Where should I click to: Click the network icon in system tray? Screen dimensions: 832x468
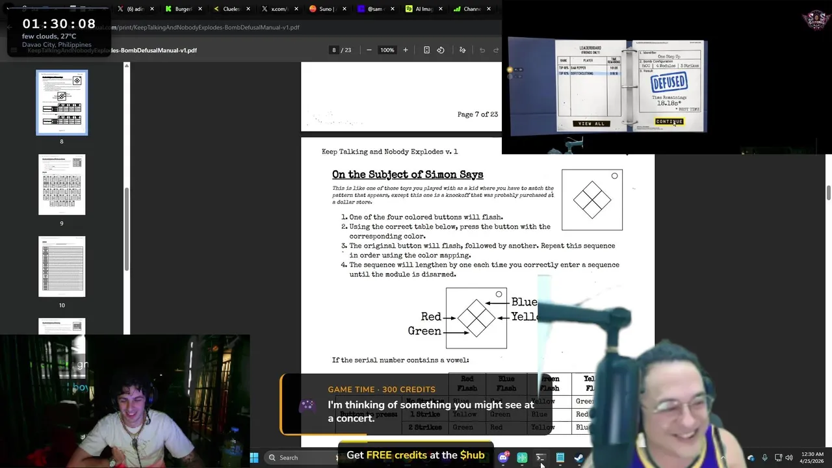pyautogui.click(x=779, y=458)
